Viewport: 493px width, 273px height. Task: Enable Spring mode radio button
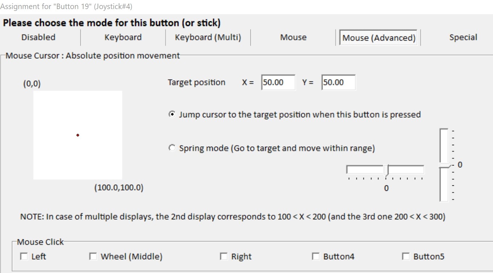click(x=172, y=148)
